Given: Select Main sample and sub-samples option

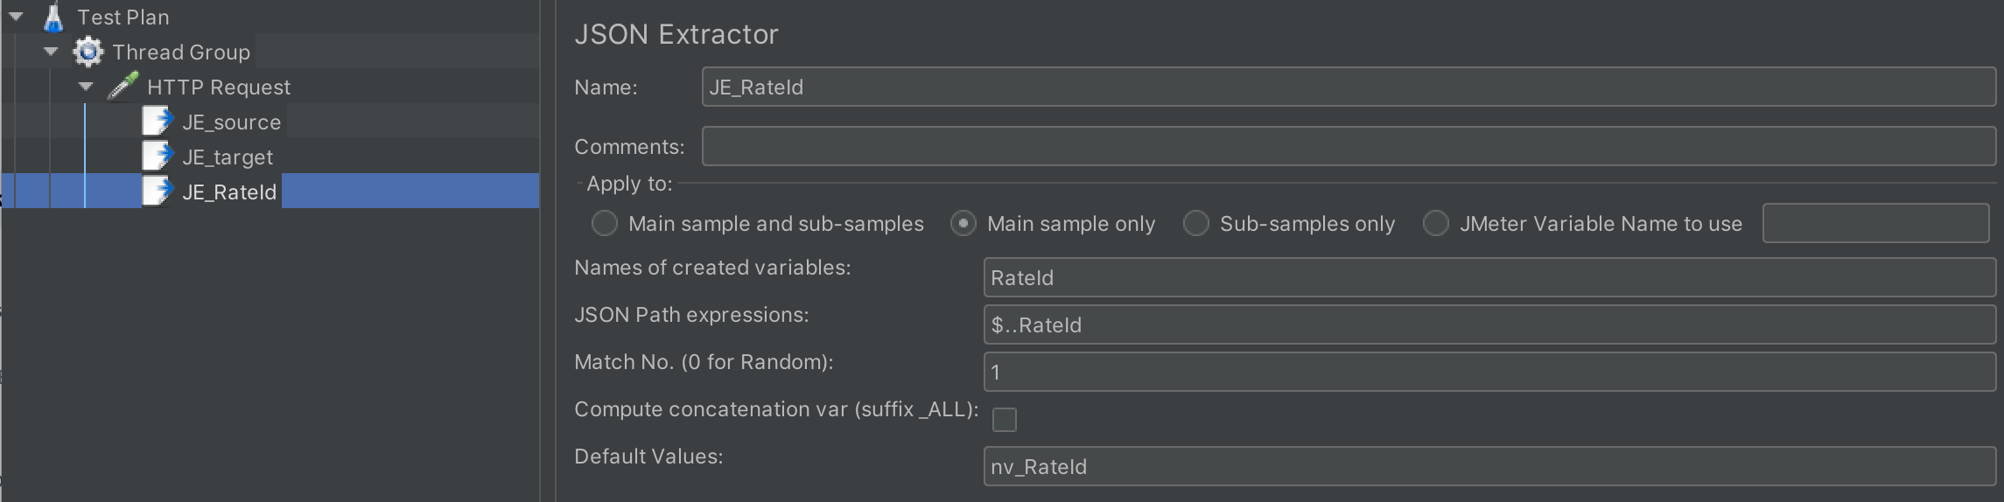Looking at the screenshot, I should click(604, 224).
